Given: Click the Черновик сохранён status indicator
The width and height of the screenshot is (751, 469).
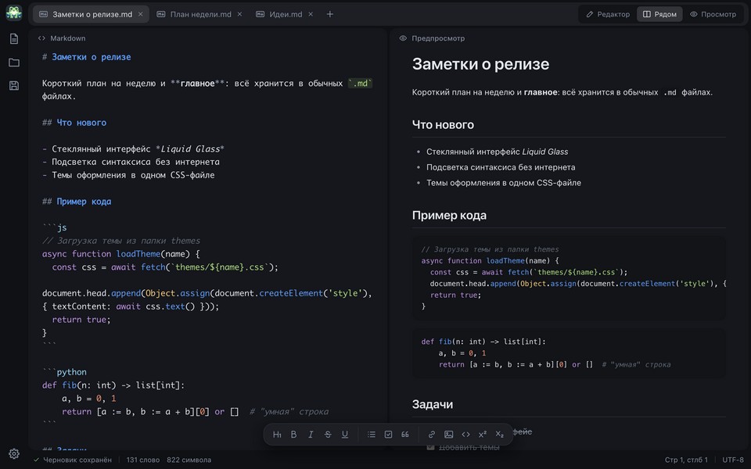Looking at the screenshot, I should point(72,460).
